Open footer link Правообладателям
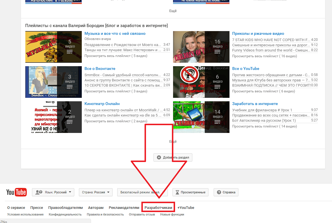Screen dimensions: 332x223 click(x=65, y=207)
